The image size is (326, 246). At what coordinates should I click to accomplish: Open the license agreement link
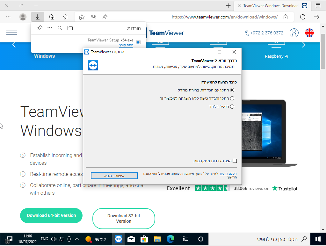click(x=228, y=174)
